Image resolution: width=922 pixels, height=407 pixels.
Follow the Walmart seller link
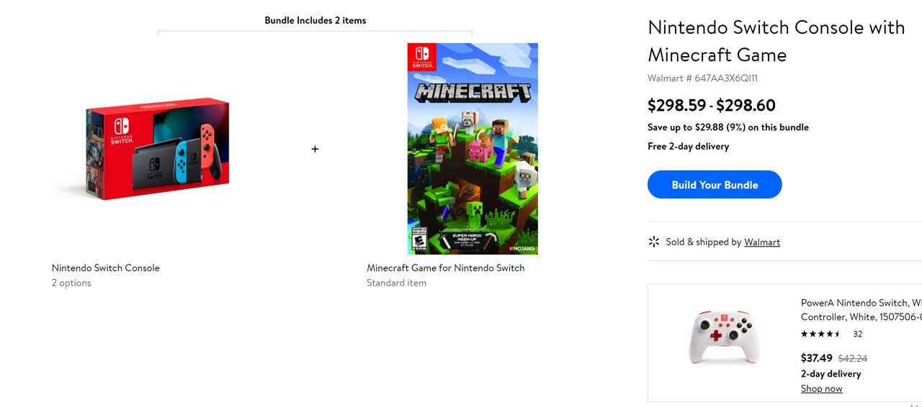point(762,242)
